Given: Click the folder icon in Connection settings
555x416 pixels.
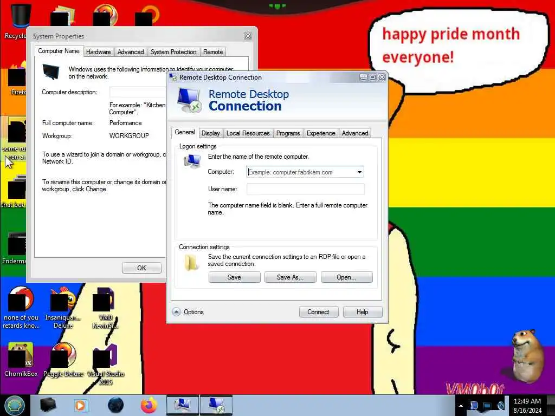Looking at the screenshot, I should tap(191, 263).
